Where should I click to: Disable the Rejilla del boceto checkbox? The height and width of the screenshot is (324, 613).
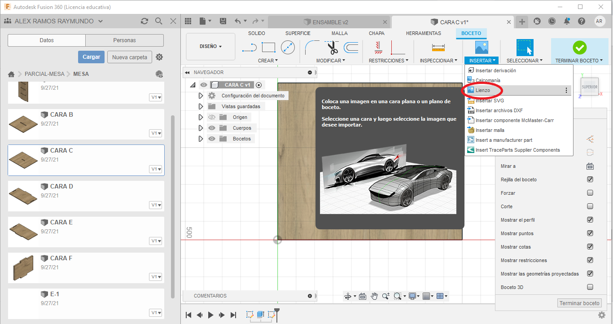tap(590, 180)
